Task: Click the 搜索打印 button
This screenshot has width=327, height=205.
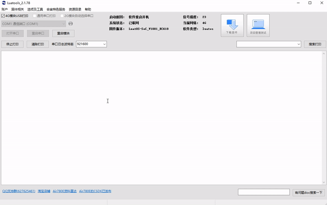Action: click(x=315, y=44)
